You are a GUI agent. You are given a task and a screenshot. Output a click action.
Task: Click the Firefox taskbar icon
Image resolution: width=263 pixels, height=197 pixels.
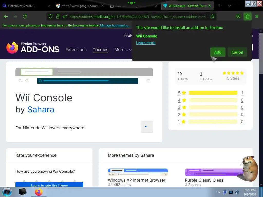(x=39, y=192)
